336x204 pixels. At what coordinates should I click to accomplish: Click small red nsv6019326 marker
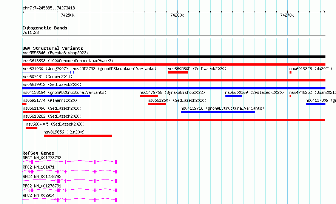[290, 72]
